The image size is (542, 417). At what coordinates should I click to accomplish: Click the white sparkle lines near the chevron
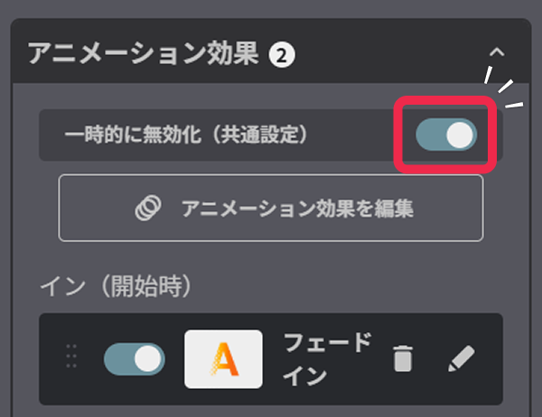[504, 87]
